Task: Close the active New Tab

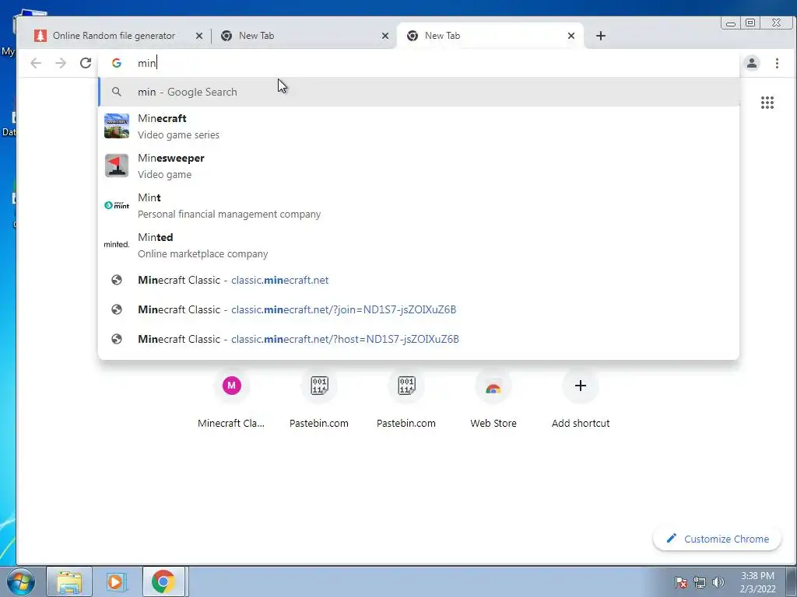Action: pos(571,36)
